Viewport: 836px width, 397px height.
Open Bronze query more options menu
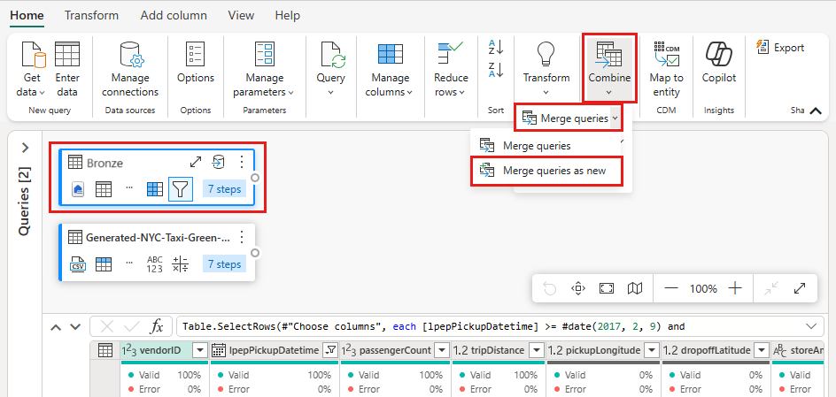242,163
